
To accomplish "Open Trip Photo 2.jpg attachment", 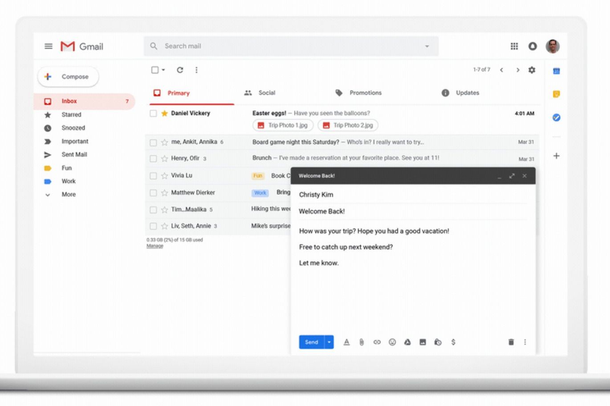I will 348,125.
